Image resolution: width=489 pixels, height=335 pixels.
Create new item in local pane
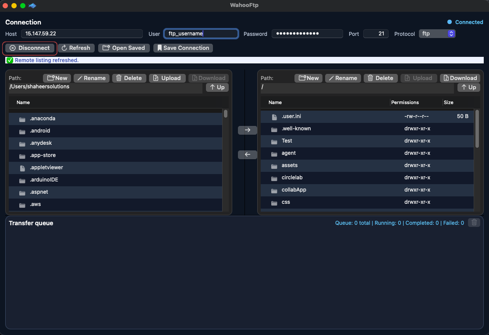pos(57,78)
